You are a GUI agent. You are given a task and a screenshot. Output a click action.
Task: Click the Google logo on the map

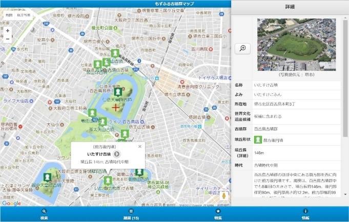11,203
